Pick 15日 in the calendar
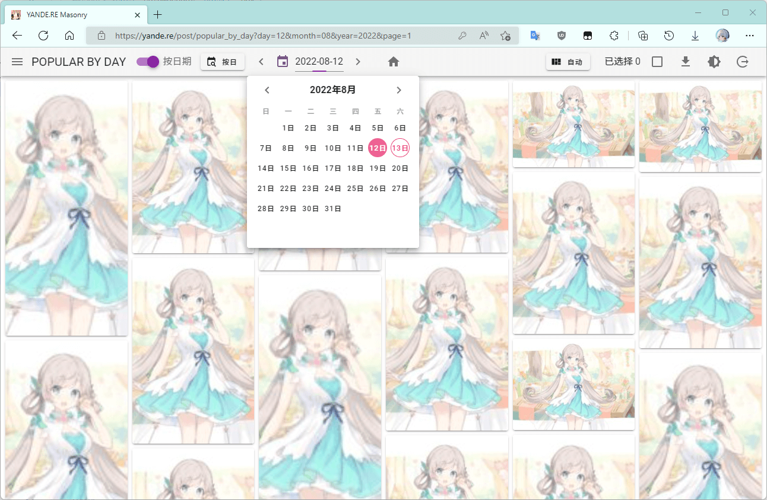The image size is (767, 500). [289, 168]
